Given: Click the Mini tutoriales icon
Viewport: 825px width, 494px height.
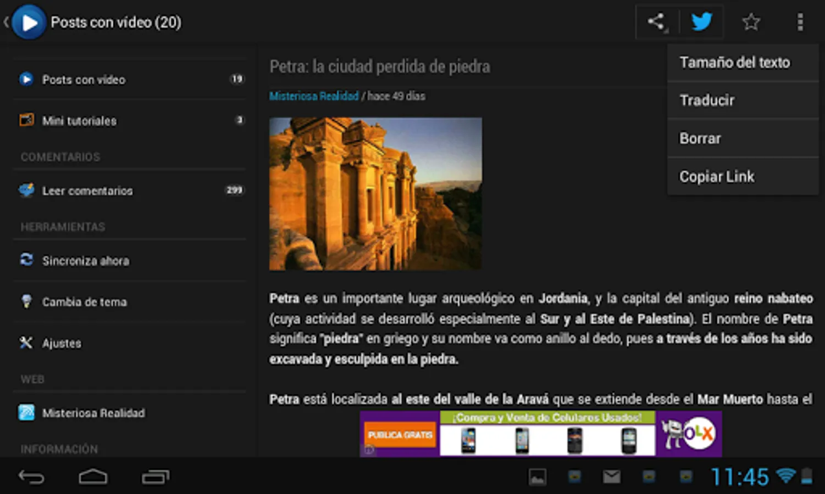Looking at the screenshot, I should tap(26, 120).
